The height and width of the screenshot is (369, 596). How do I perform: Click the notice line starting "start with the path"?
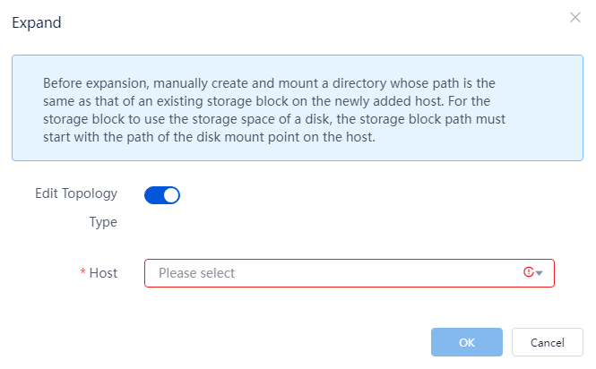209,137
